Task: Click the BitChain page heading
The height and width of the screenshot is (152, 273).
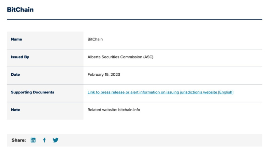Action: [x=20, y=10]
